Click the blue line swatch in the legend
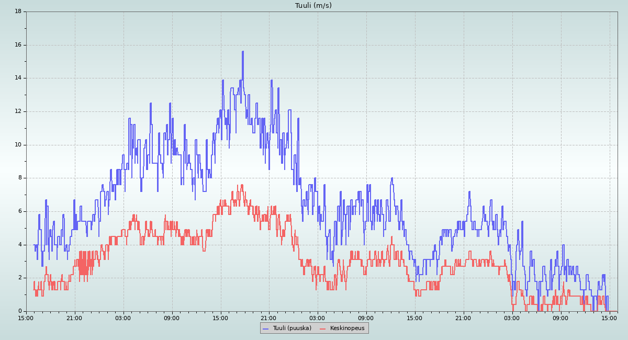The width and height of the screenshot is (628, 340). tap(265, 328)
